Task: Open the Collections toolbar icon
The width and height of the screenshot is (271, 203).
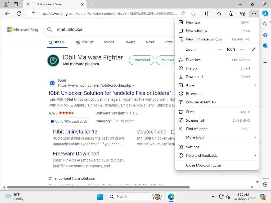Action: [x=231, y=13]
